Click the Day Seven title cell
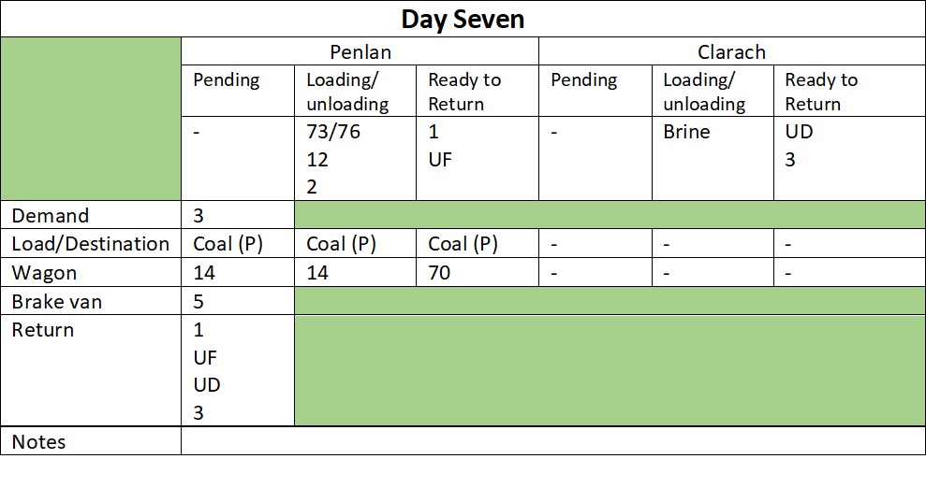 point(463,19)
